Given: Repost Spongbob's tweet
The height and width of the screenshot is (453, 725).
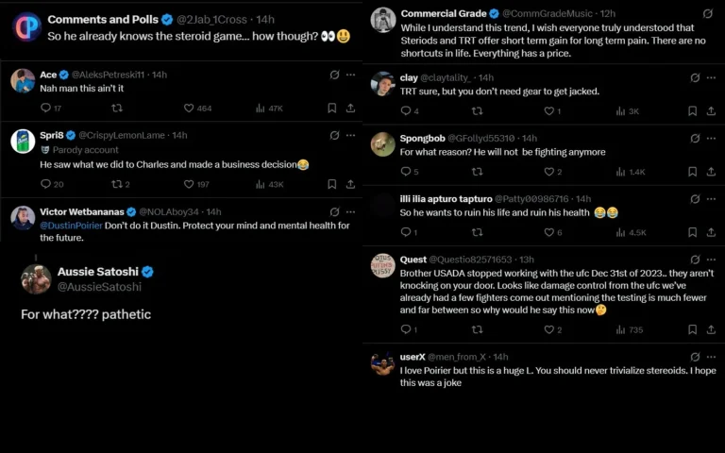Looking at the screenshot, I should pos(476,172).
